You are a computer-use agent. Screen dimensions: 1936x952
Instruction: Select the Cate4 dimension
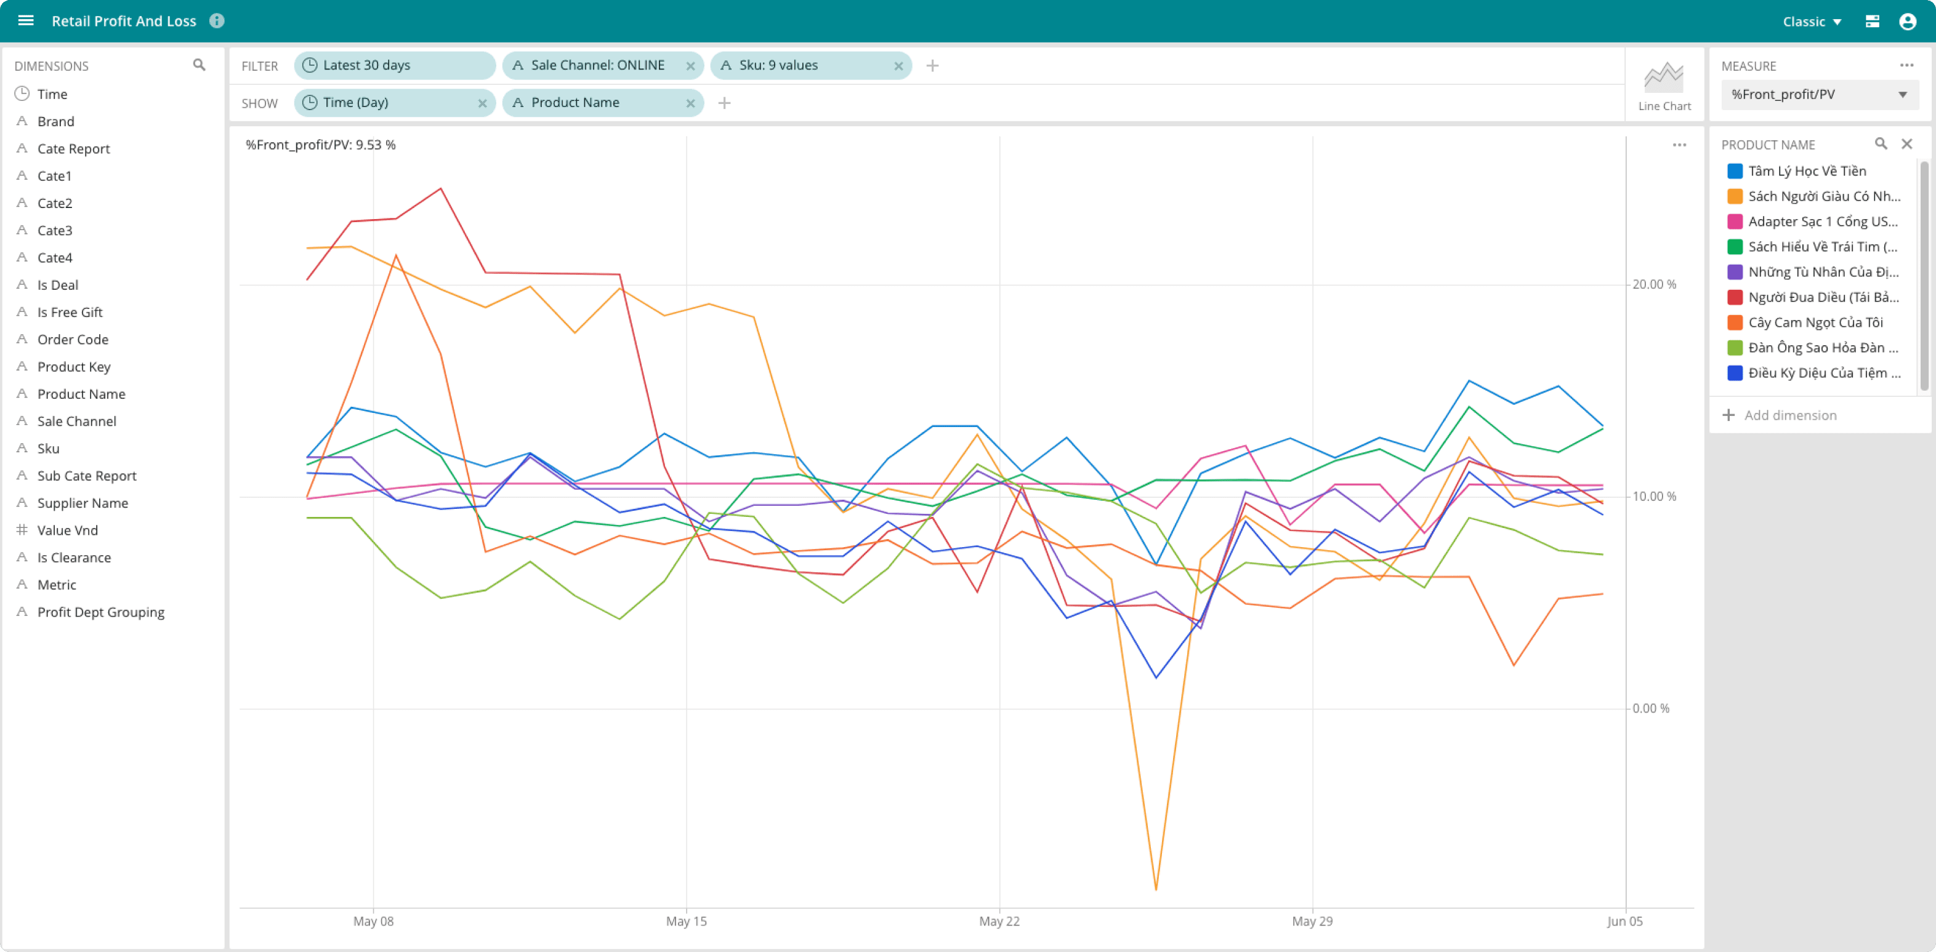click(x=113, y=257)
